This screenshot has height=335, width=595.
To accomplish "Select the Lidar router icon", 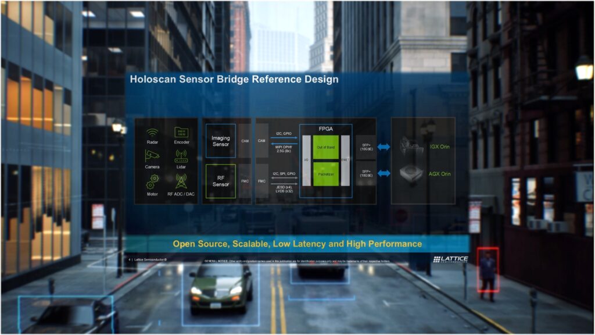I will pyautogui.click(x=181, y=156).
